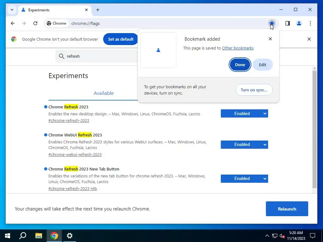Image resolution: width=323 pixels, height=242 pixels.
Task: Click the Relaunch button
Action: click(x=287, y=209)
